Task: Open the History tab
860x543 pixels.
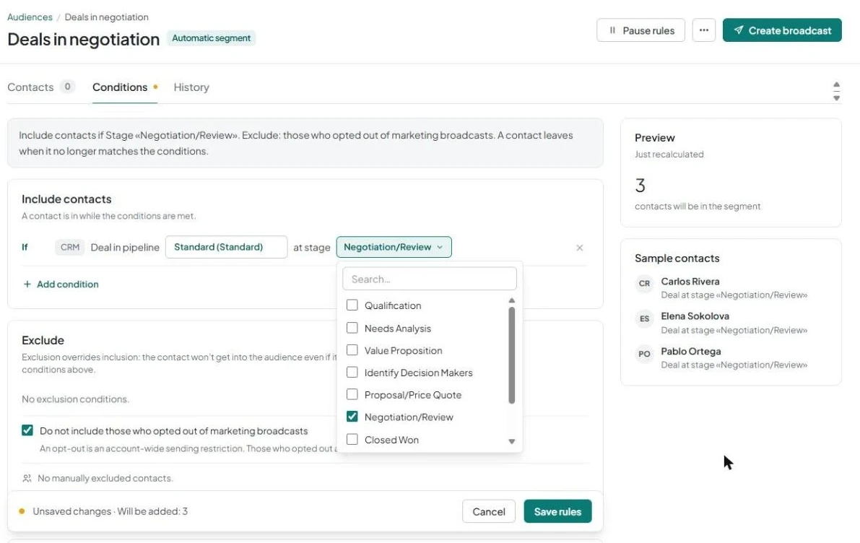Action: pyautogui.click(x=191, y=87)
